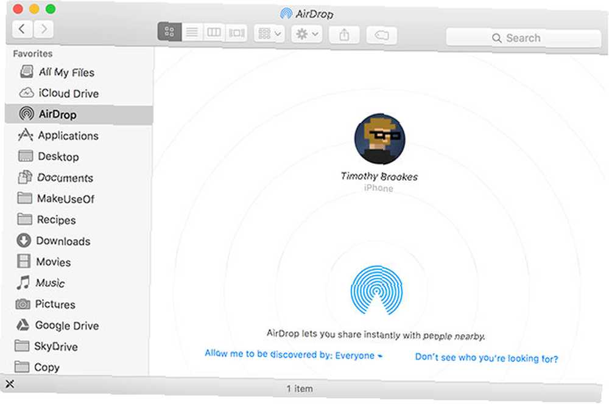Go forward with the right arrow button
This screenshot has width=609, height=404.
tap(44, 29)
